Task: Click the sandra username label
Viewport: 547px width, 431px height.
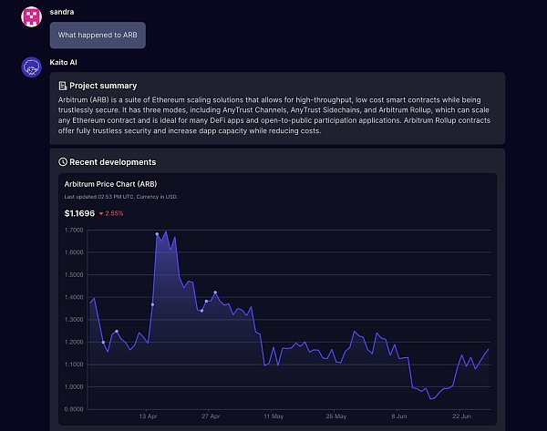Action: point(63,9)
